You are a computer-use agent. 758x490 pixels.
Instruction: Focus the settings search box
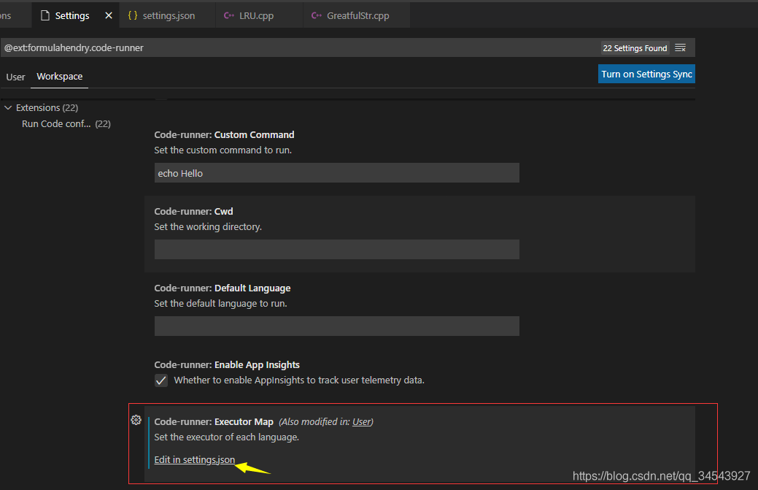click(x=300, y=48)
